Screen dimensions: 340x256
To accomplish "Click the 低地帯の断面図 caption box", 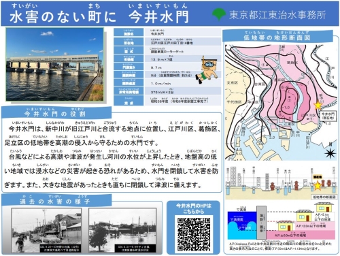I will pyautogui.click(x=324, y=197).
